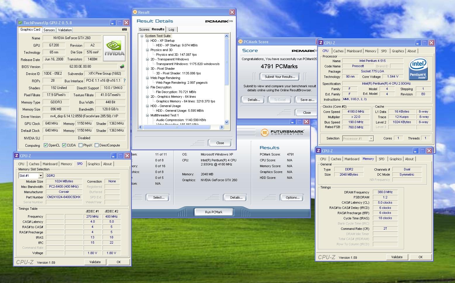The width and height of the screenshot is (455, 283).
Task: Collapse the HDD - XP Startup node
Action: tap(147, 41)
